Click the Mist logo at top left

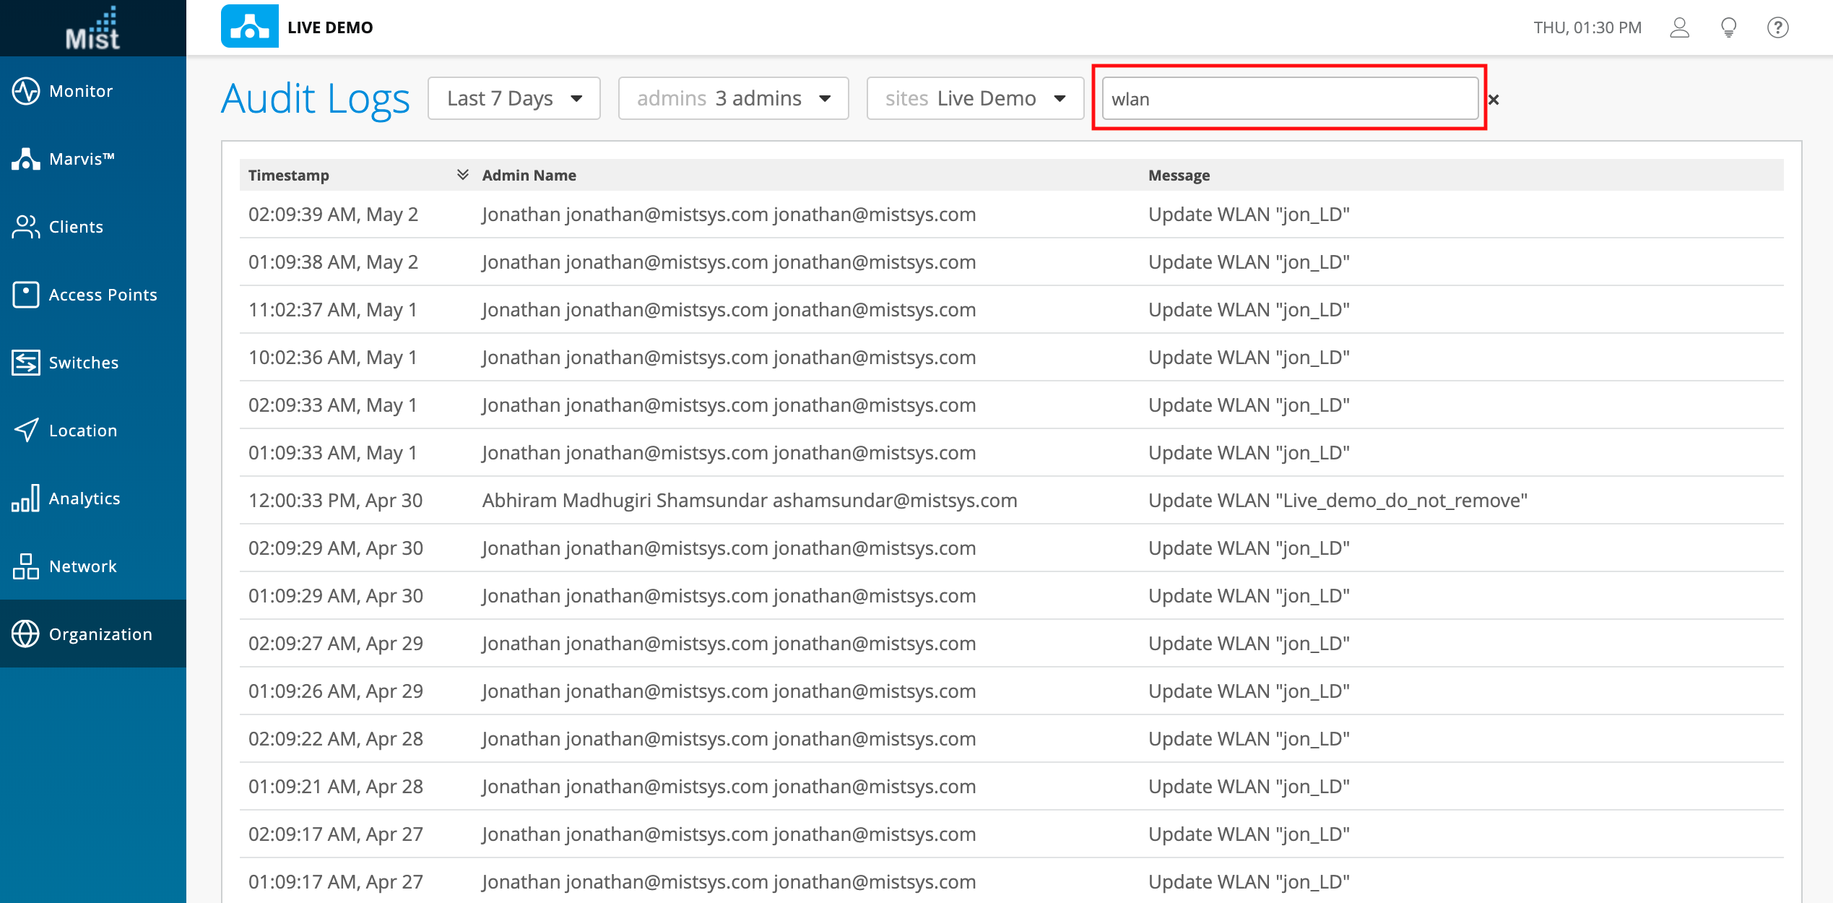tap(93, 29)
